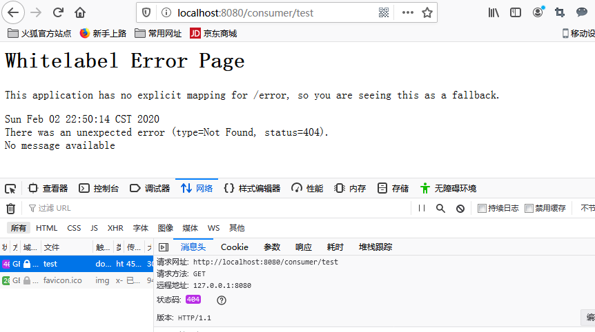Filter requests by WS

tap(214, 228)
